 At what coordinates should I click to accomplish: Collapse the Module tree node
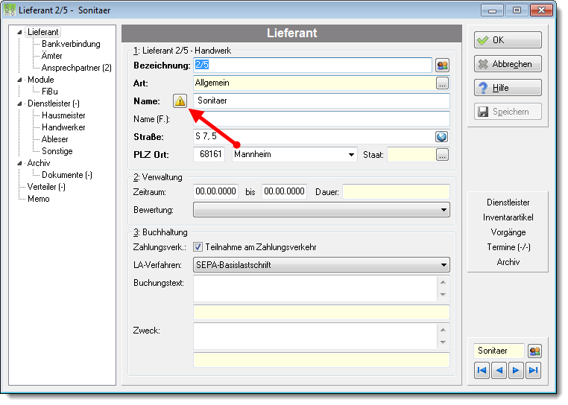pos(19,80)
